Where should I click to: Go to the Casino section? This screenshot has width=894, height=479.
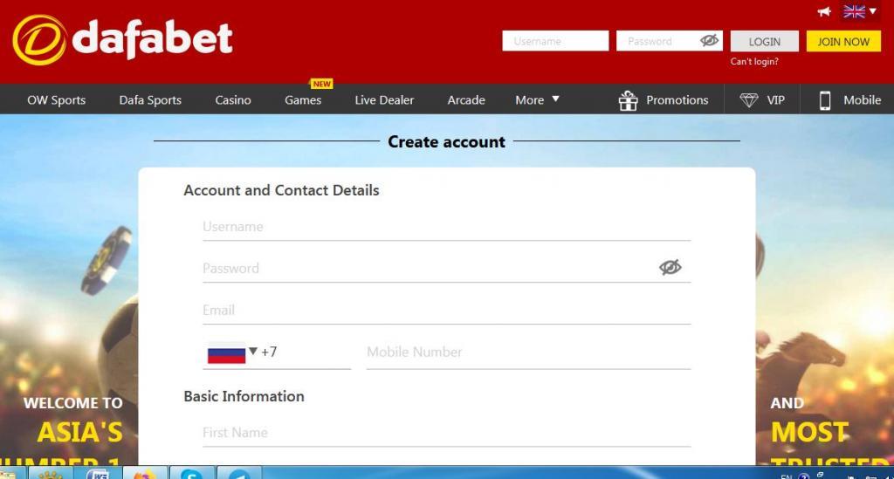pyautogui.click(x=233, y=100)
